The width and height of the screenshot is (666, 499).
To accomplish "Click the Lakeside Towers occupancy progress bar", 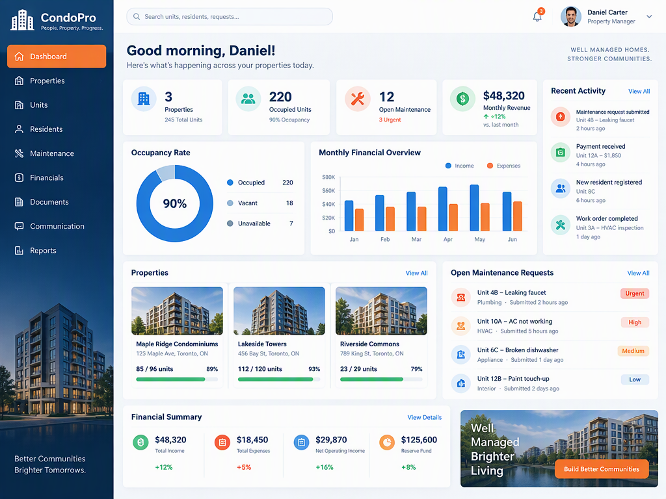I will coord(279,379).
